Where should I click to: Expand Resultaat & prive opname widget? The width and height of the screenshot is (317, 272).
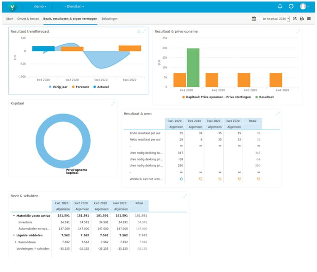point(298,31)
